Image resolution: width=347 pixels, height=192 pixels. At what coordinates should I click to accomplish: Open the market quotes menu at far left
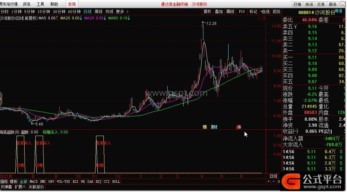9,4
